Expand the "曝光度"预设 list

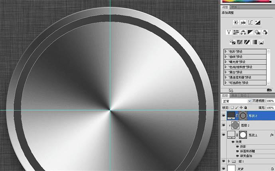(x=226, y=62)
